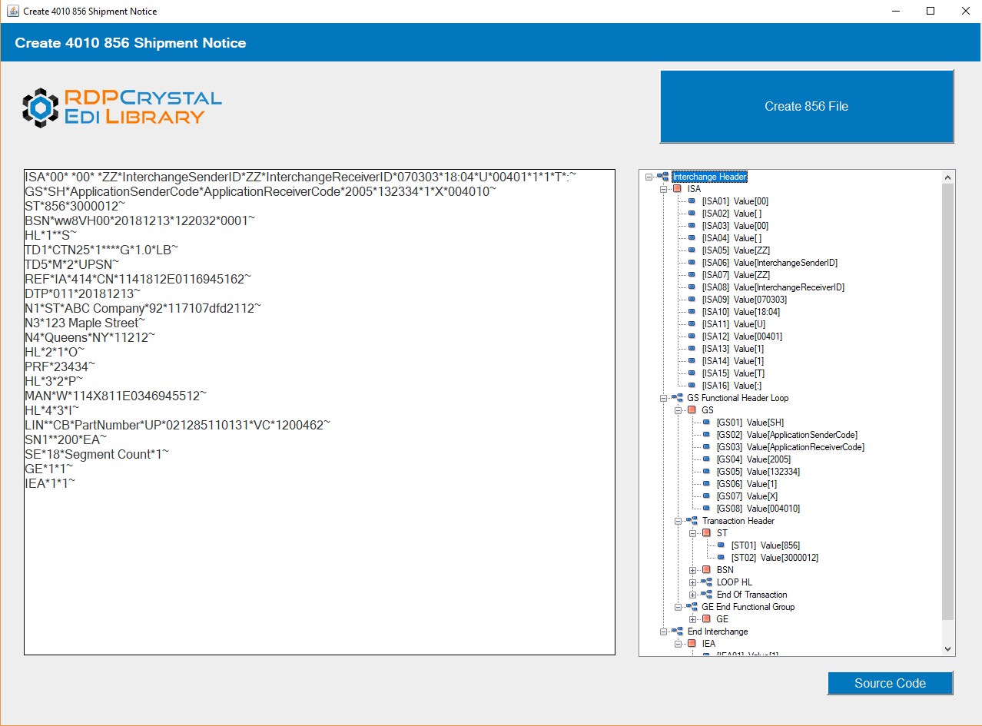Collapse the IEA segment expander
The height and width of the screenshot is (726, 982).
click(x=678, y=644)
